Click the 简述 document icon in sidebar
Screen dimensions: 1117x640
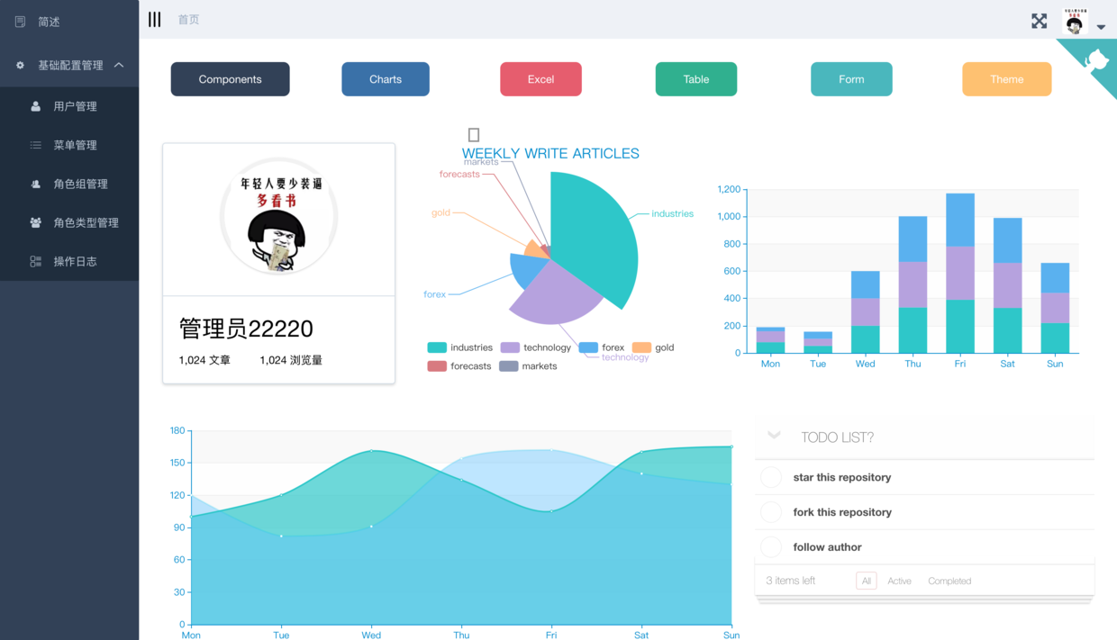click(21, 22)
